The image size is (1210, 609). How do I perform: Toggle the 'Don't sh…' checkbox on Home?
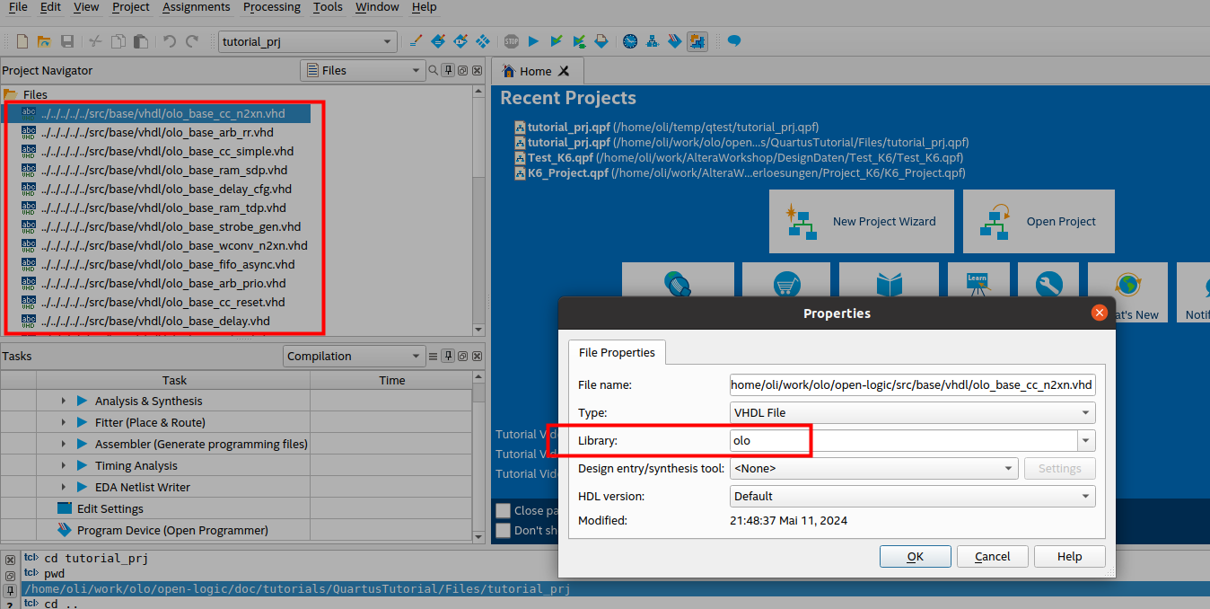tap(504, 530)
